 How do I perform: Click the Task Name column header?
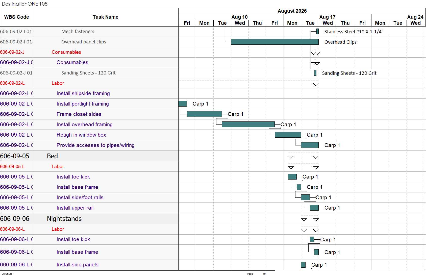(x=106, y=17)
